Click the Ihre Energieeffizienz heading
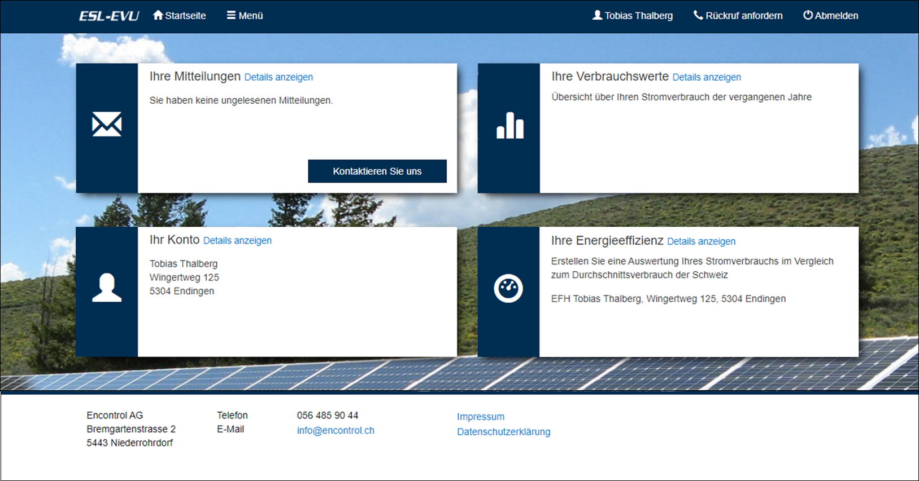Viewport: 919px width, 481px height. pyautogui.click(x=607, y=241)
